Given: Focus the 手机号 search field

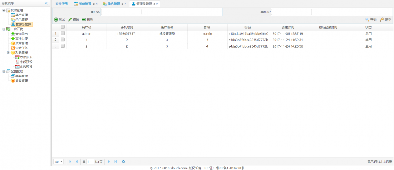Looking at the screenshot, I should pos(291,12).
